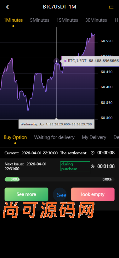The height and width of the screenshot is (258, 119).
Task: Click the 68 300 axis label
Action: tap(107, 118)
